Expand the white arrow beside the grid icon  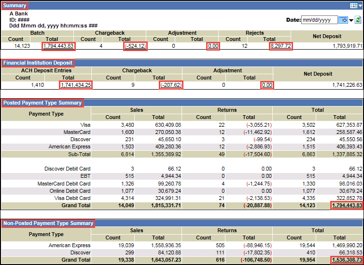[x=360, y=6]
